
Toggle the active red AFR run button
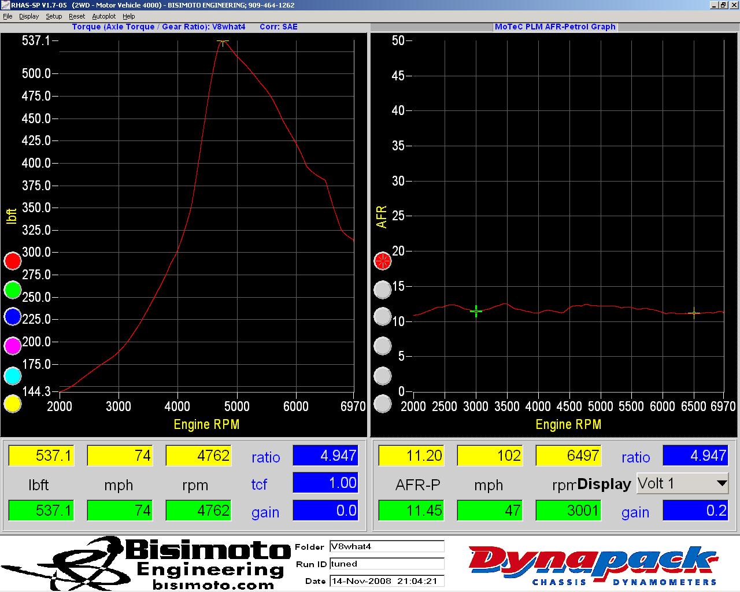pyautogui.click(x=383, y=261)
